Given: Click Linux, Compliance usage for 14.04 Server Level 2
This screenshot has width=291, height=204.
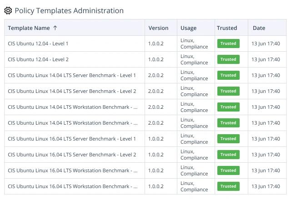Looking at the screenshot, I should click(x=194, y=91).
